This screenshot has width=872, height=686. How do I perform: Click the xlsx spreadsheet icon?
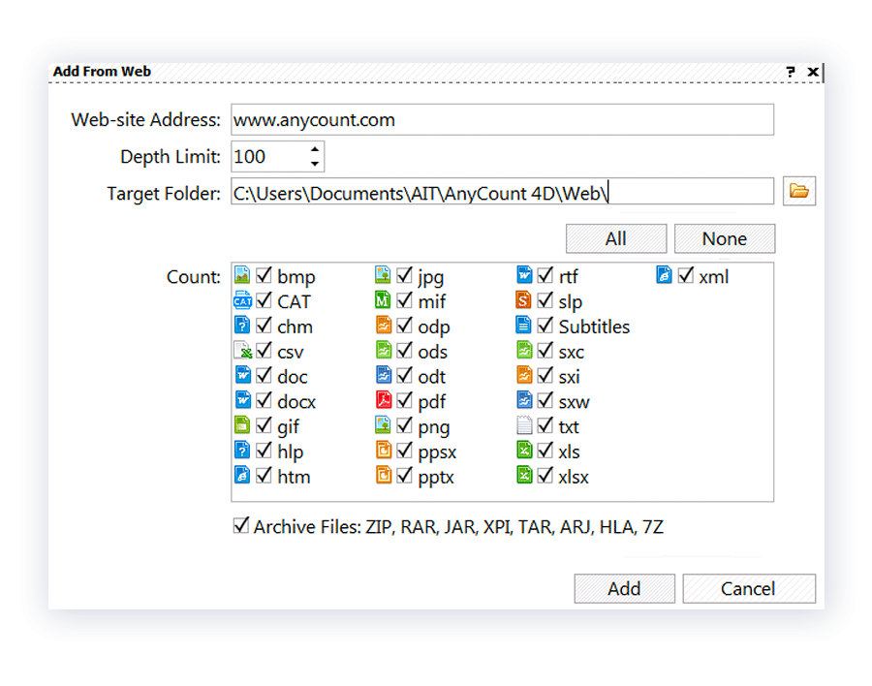pyautogui.click(x=524, y=476)
